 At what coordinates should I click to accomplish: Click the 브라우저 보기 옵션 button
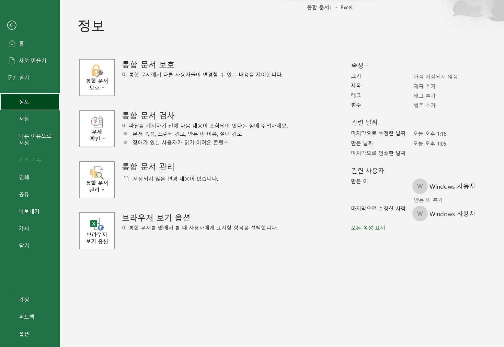(97, 231)
